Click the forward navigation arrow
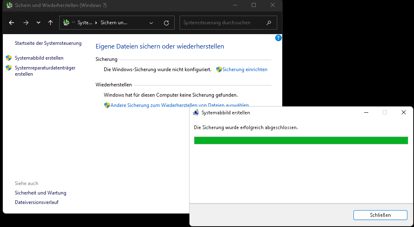The height and width of the screenshot is (227, 414). click(26, 23)
